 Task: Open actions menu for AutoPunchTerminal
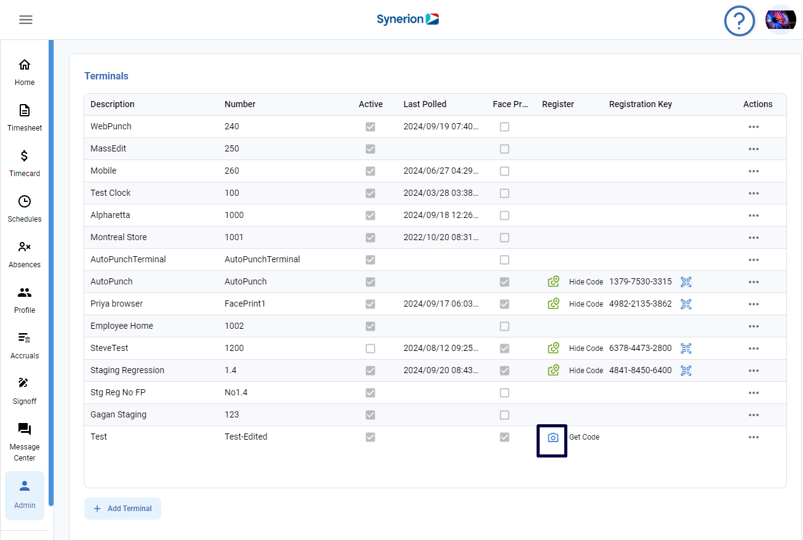754,260
